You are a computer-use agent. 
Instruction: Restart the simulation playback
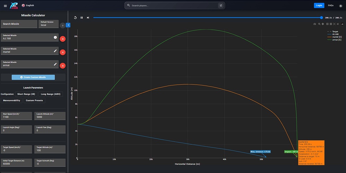75,18
